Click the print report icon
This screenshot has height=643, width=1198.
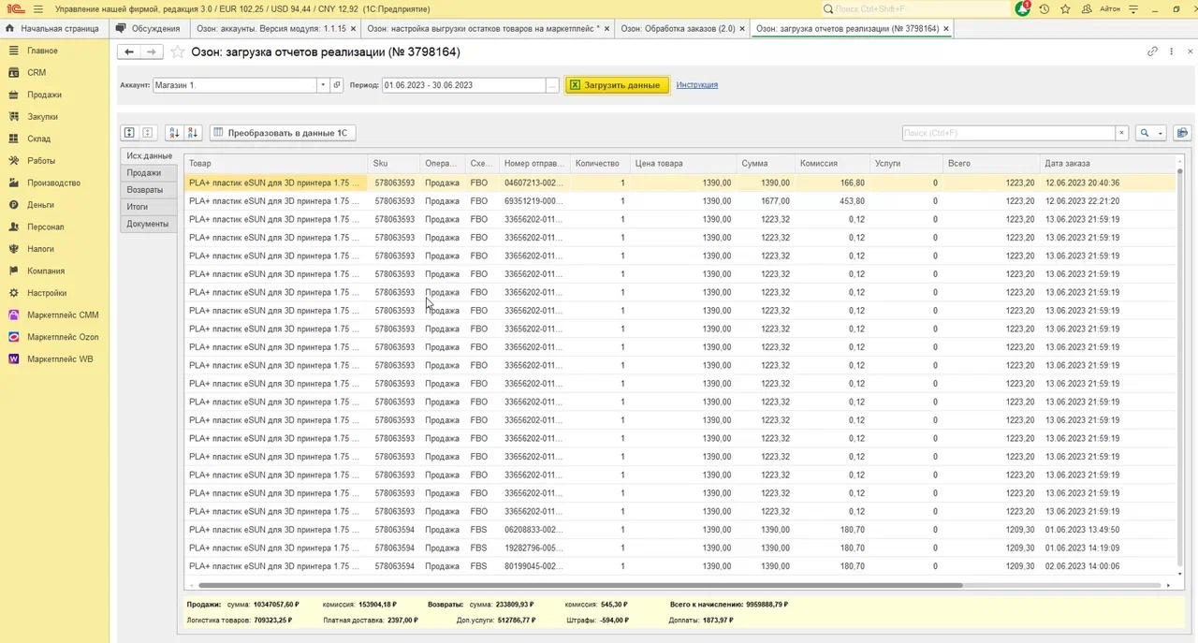click(x=1182, y=133)
